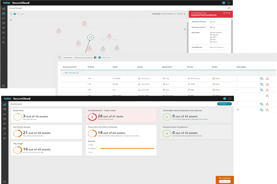Click 'Add a filter' above the rules table
The image size is (277, 184).
tap(105, 57)
